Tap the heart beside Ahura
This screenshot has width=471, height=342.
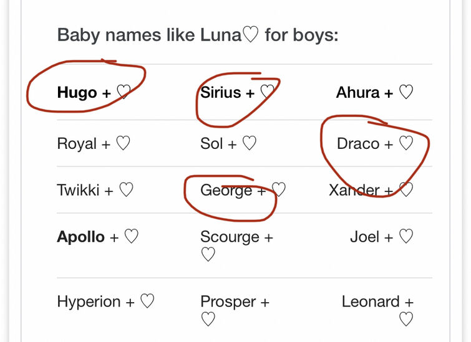coord(406,92)
